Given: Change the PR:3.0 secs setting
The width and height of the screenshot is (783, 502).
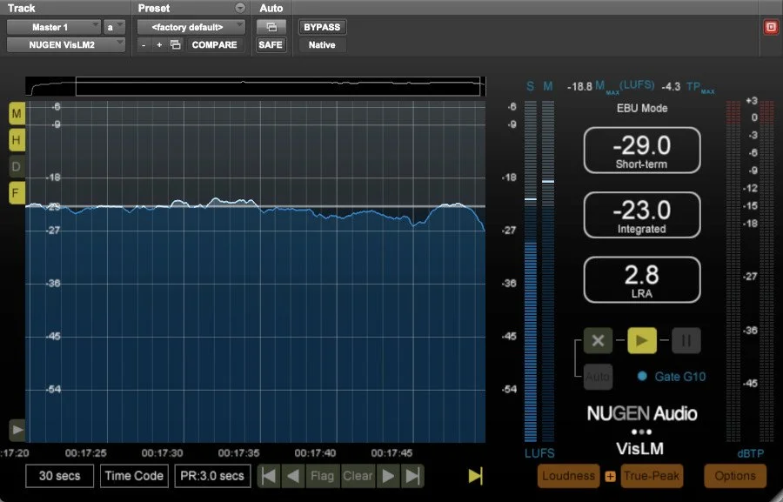Looking at the screenshot, I should tap(211, 476).
